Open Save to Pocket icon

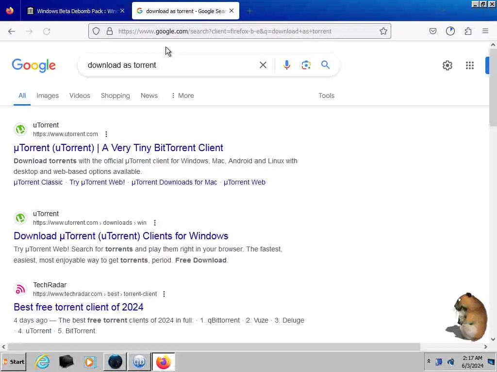click(433, 31)
